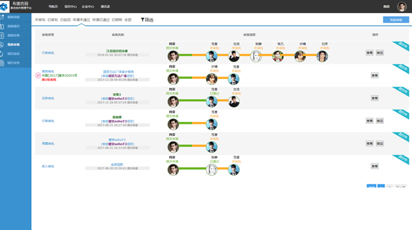The height and width of the screenshot is (230, 412).
Task: Switch to the 未审批 tab
Action: 40,20
